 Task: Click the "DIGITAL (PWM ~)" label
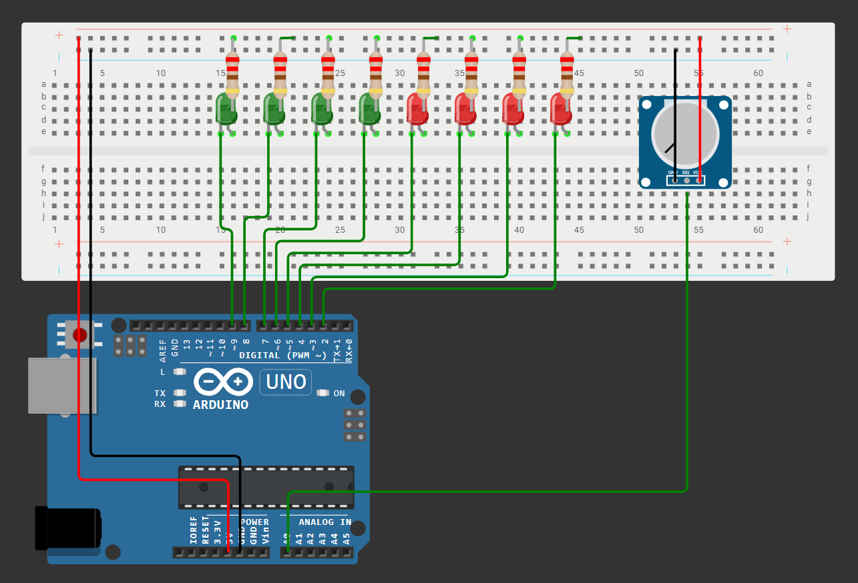click(x=282, y=356)
